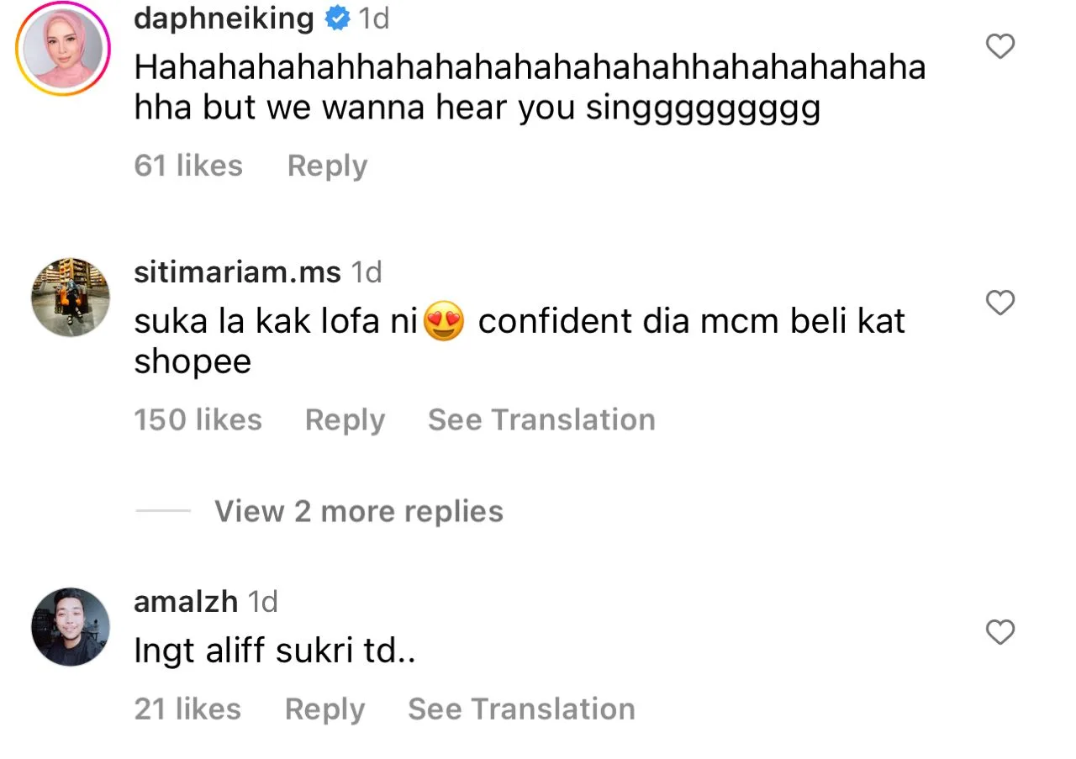Image resolution: width=1076 pixels, height=759 pixels.
Task: Reply to sitimariam.ms's comment
Action: [345, 419]
